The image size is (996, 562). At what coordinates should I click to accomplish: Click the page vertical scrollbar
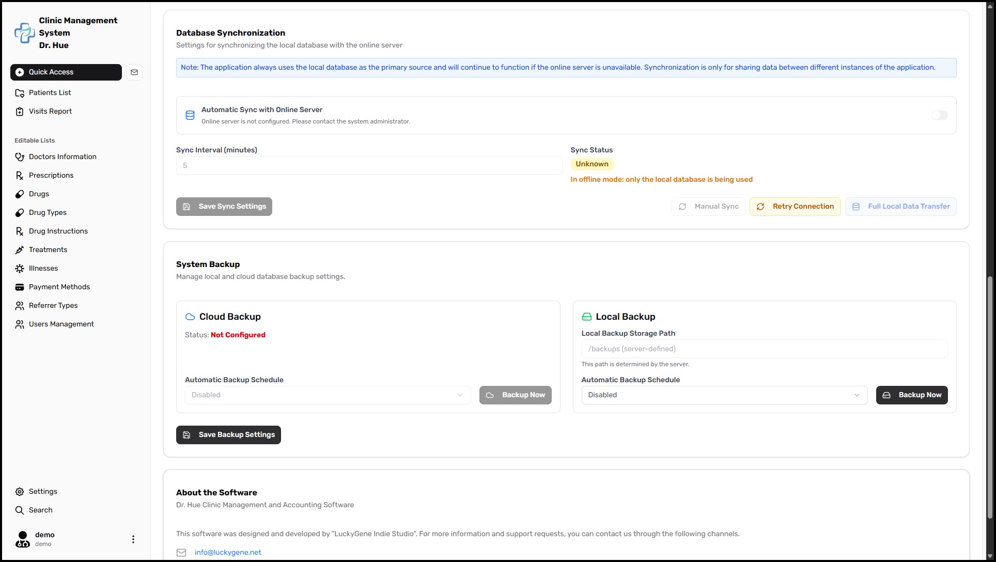point(990,398)
